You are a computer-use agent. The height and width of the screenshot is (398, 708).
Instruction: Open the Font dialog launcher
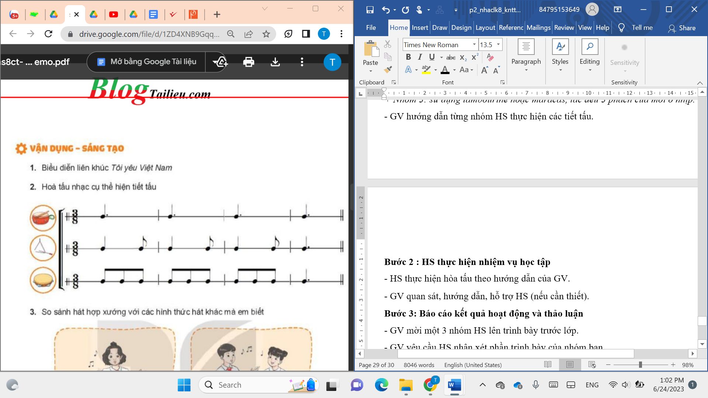click(x=502, y=83)
